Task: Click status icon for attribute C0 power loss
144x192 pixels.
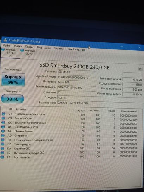Action: tap(2, 140)
